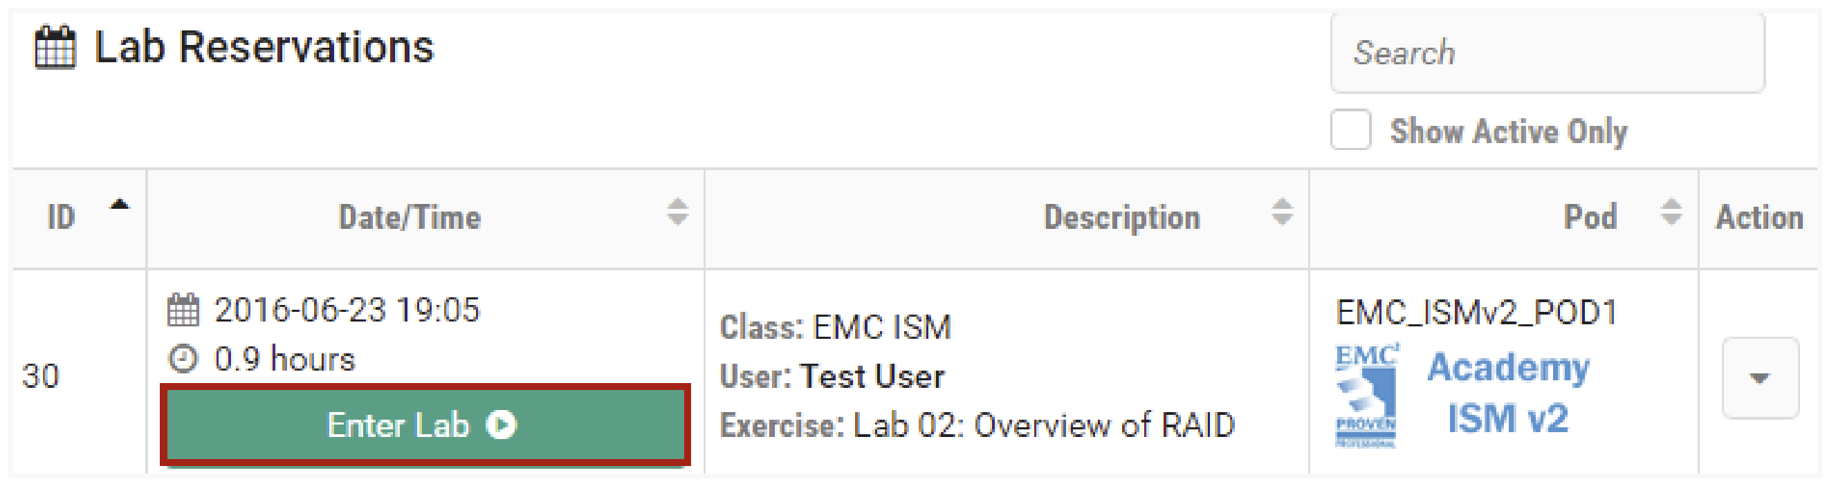Click the clock icon beside 0.9 hours
Viewport: 1827px width, 484px height.
pyautogui.click(x=183, y=359)
